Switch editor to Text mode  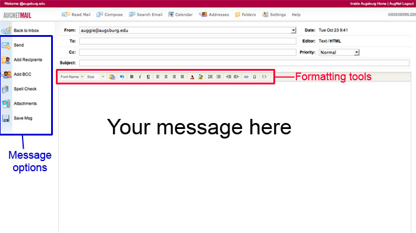pos(323,41)
